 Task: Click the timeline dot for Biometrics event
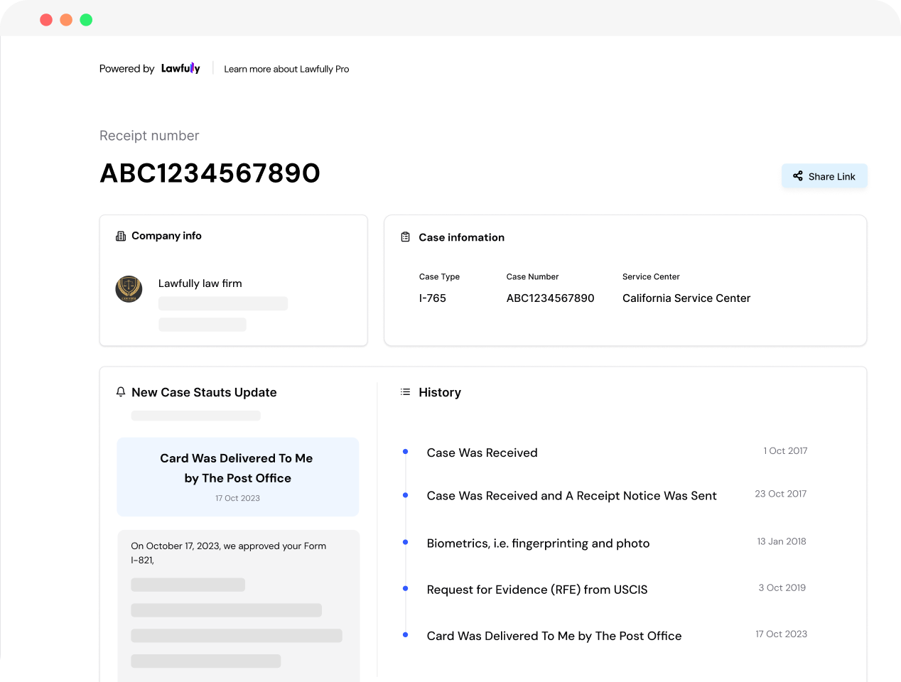tap(405, 542)
